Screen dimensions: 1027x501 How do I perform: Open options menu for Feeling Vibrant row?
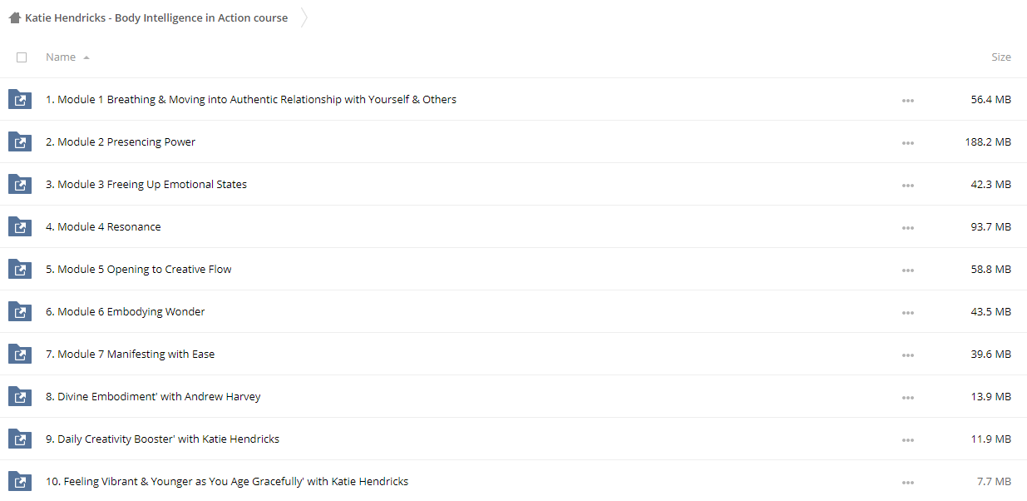(907, 483)
